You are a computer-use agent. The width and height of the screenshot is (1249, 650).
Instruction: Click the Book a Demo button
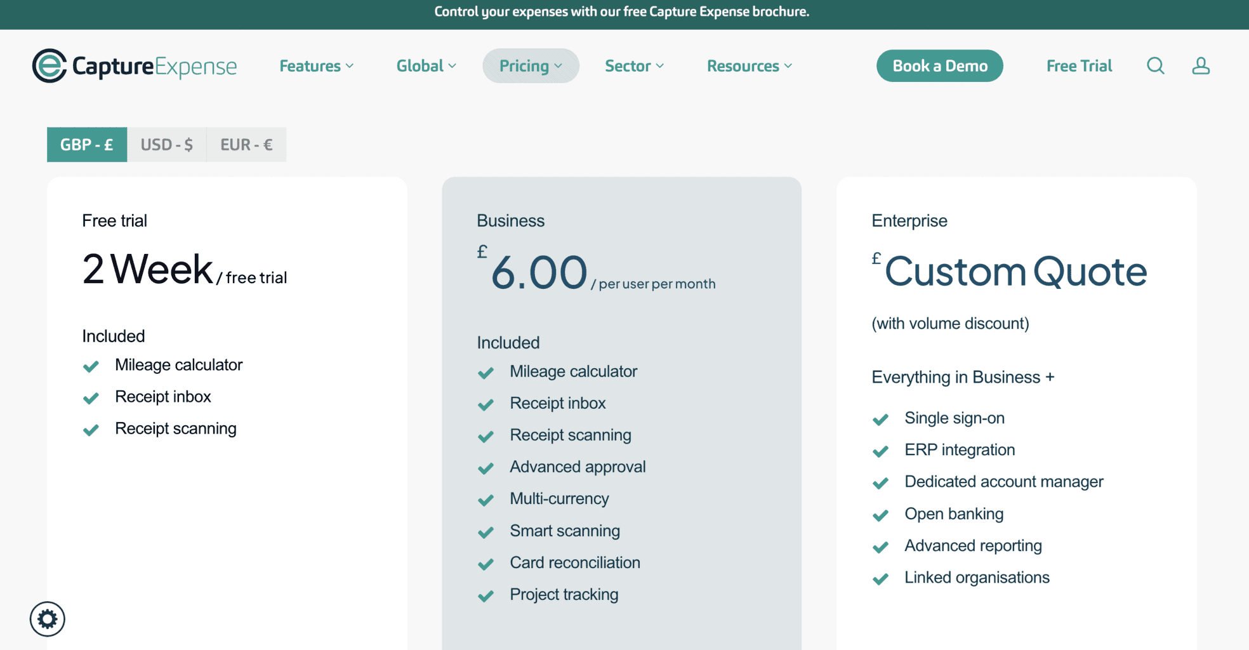(x=940, y=65)
